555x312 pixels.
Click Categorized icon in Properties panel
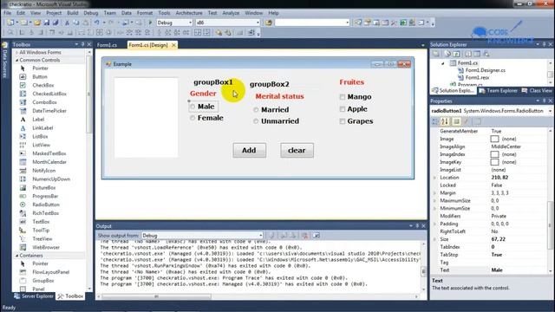tap(435, 121)
